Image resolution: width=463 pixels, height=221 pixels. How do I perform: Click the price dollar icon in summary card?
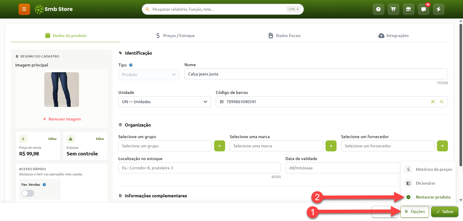pyautogui.click(x=23, y=139)
